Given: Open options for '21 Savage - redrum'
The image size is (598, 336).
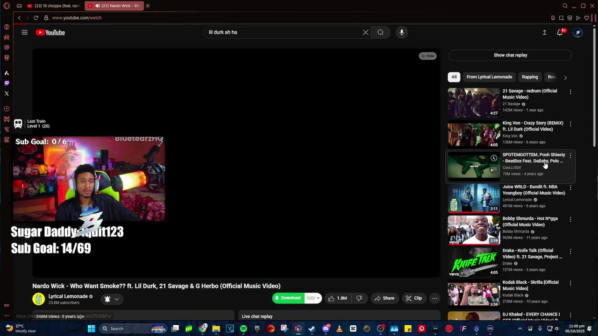Looking at the screenshot, I should pyautogui.click(x=570, y=92).
